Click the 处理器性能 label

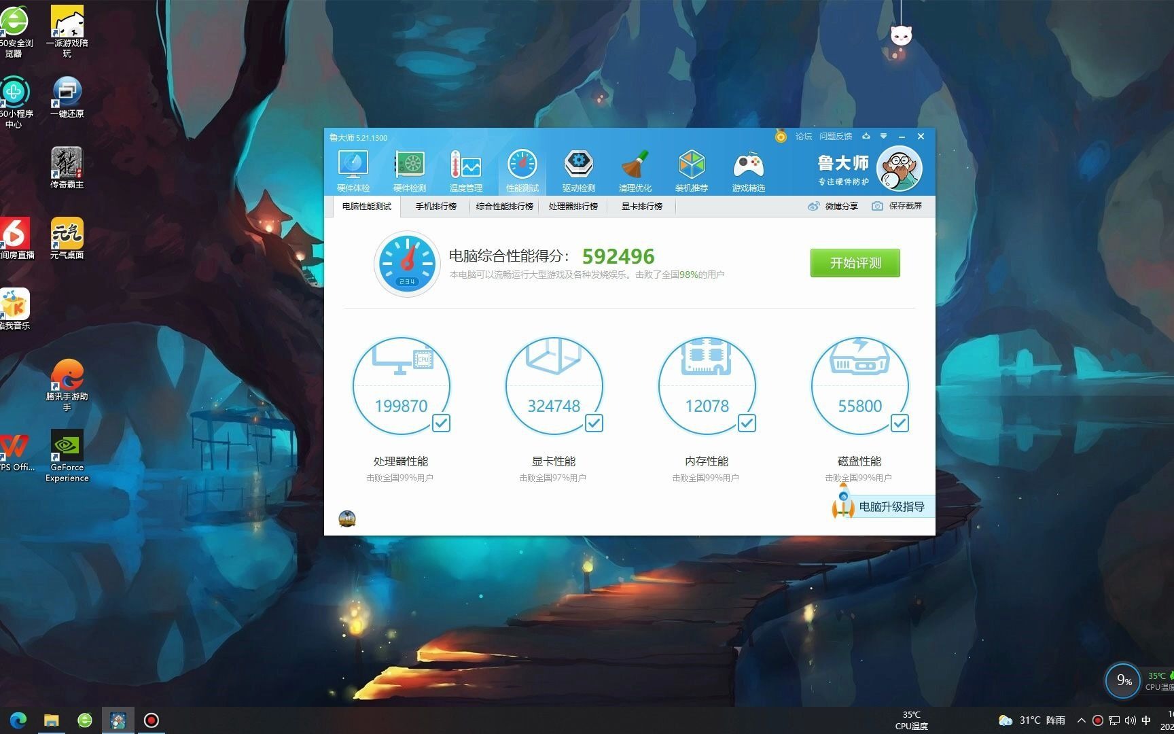coord(401,461)
